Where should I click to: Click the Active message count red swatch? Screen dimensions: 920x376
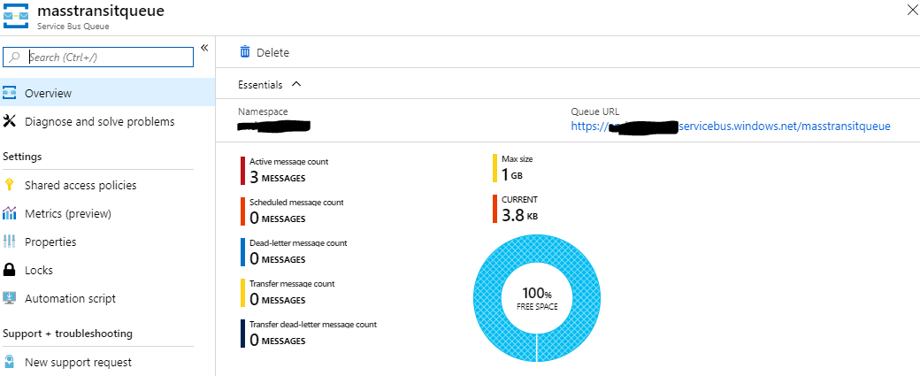243,170
